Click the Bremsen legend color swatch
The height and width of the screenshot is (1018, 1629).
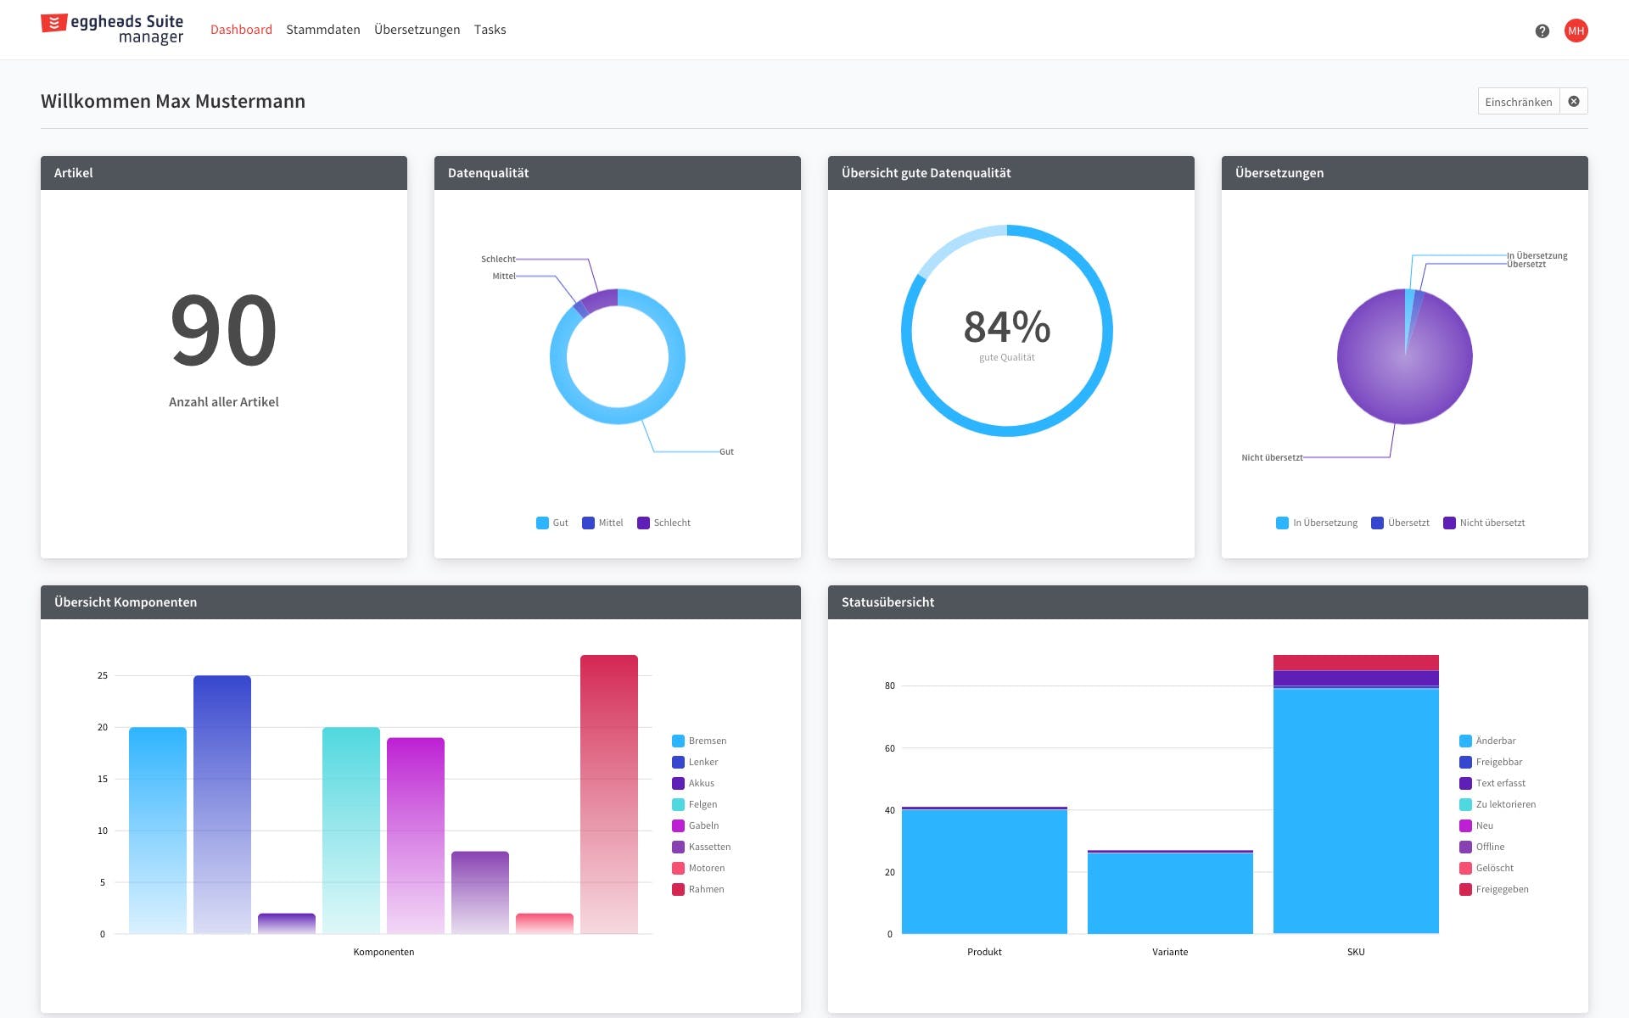[678, 741]
